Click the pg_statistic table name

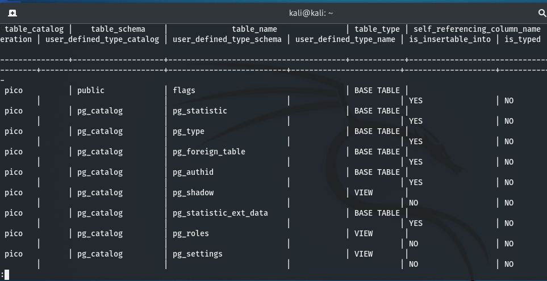[x=200, y=111]
